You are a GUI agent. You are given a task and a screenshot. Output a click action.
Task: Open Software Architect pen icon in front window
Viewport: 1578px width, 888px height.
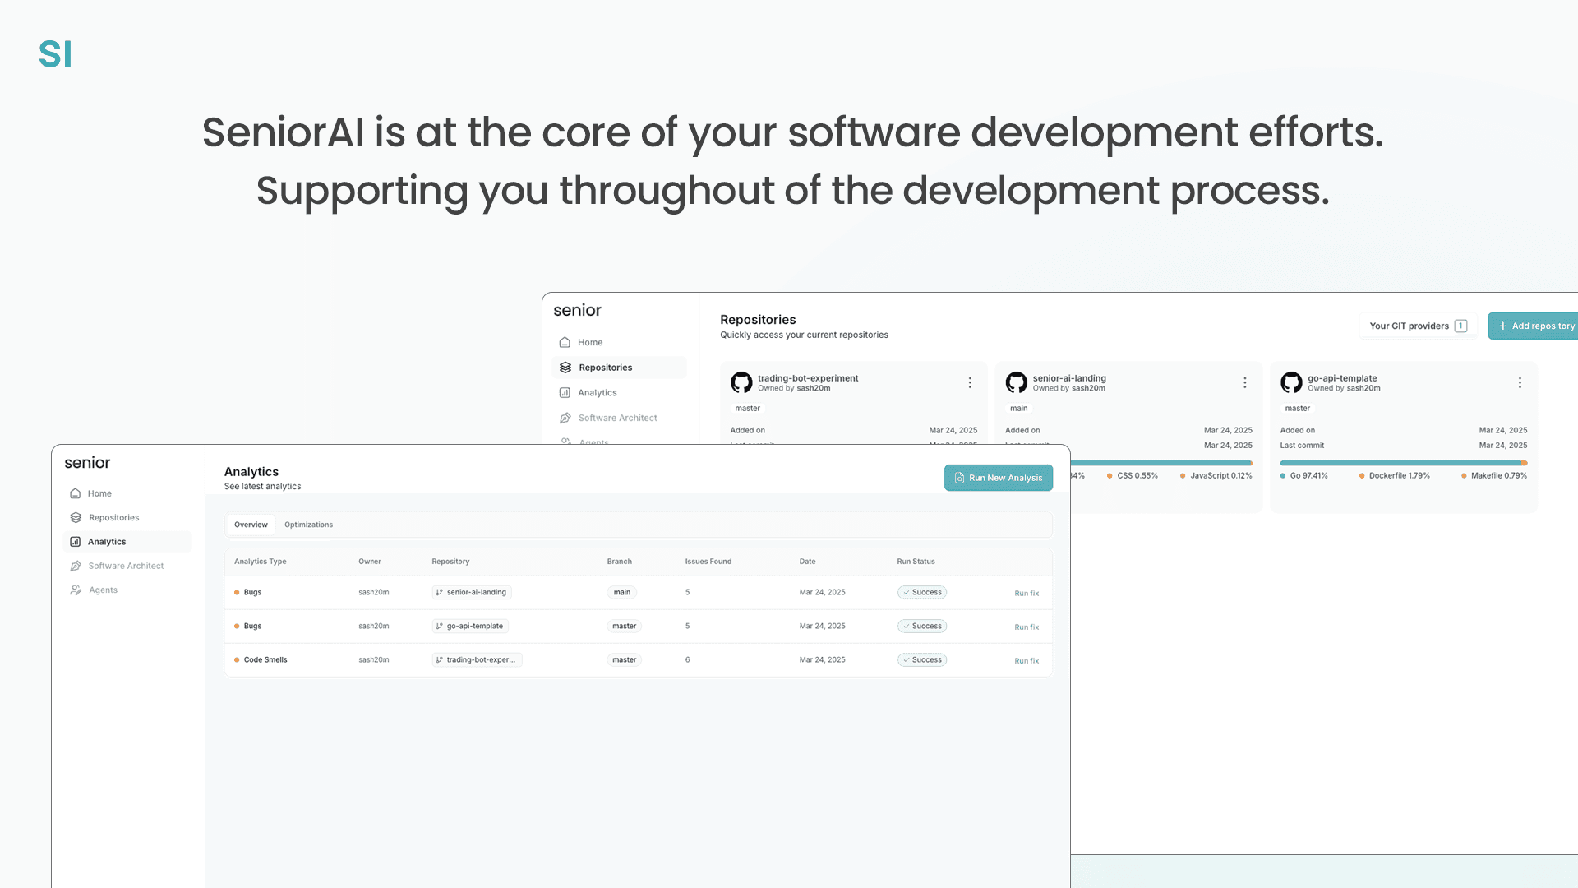[x=76, y=566]
